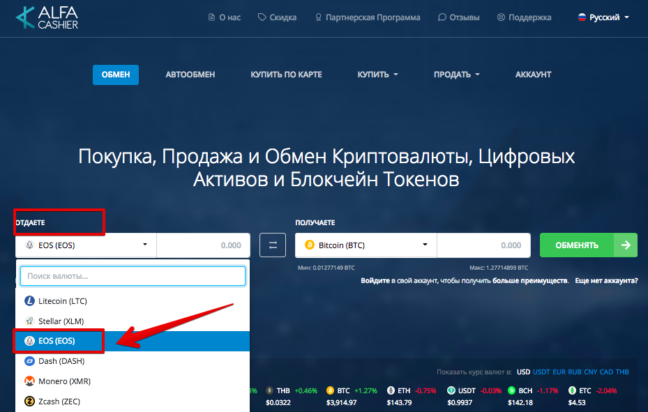Show rates in USDT

click(x=541, y=372)
